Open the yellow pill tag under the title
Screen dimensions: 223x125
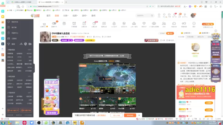90,40
